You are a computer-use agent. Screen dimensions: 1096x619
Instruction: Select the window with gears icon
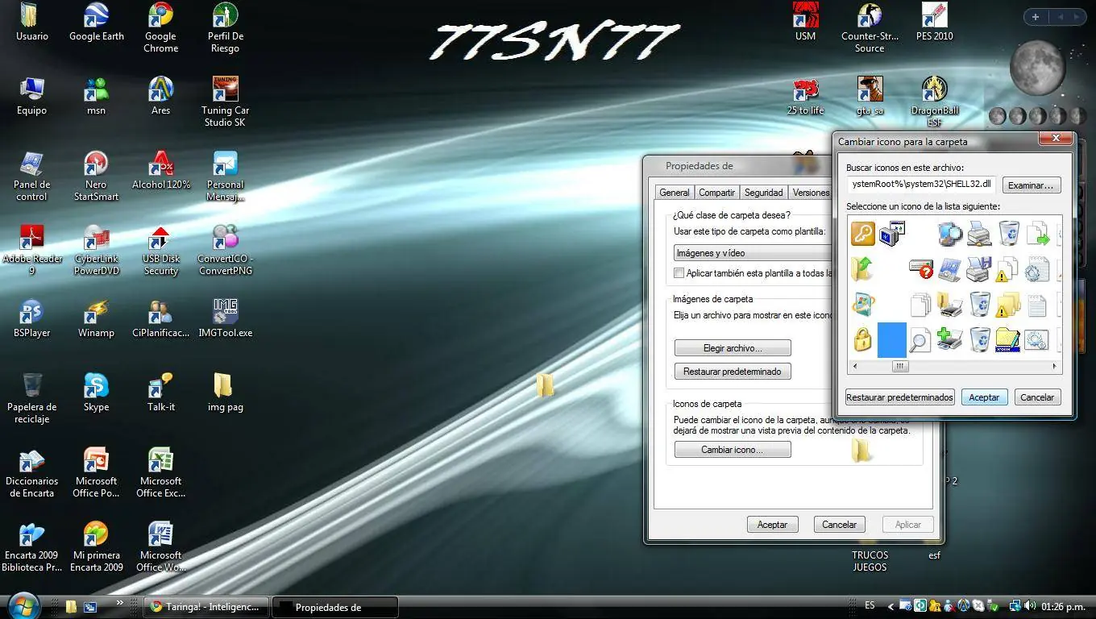pyautogui.click(x=1038, y=339)
